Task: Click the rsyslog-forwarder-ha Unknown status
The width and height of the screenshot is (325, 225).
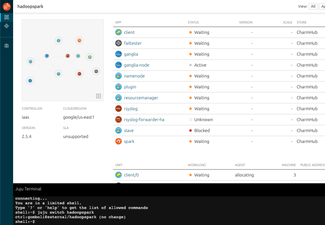Action: coord(203,119)
